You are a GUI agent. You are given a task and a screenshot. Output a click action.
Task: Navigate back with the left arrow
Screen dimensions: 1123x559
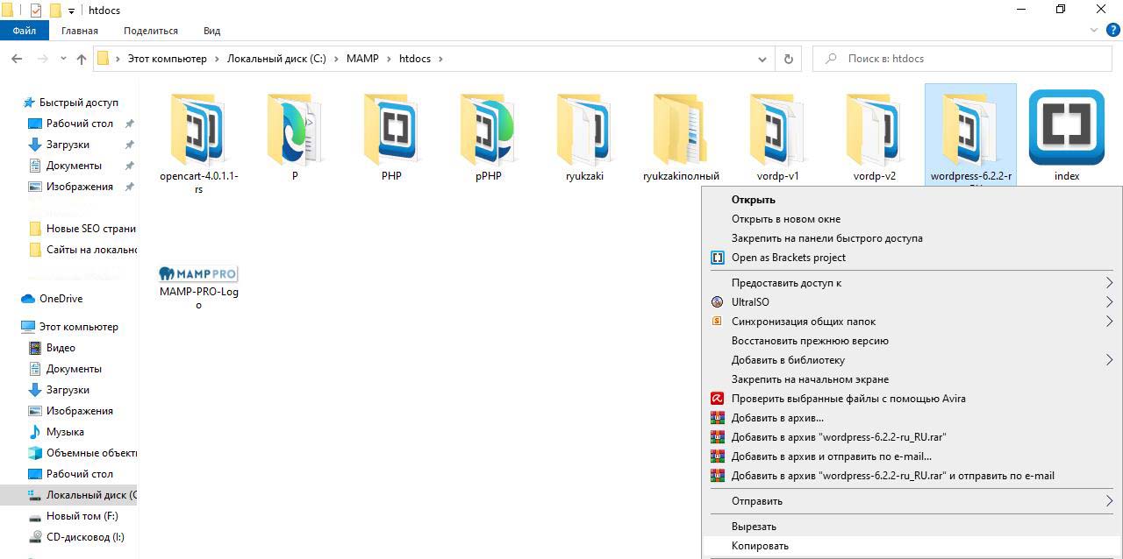pyautogui.click(x=17, y=59)
